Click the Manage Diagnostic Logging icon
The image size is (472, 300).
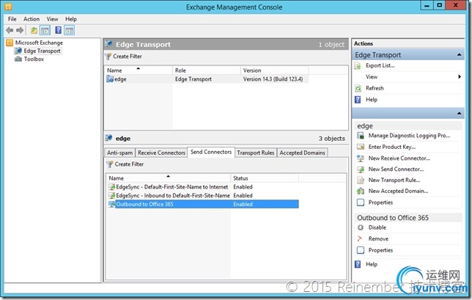click(361, 136)
